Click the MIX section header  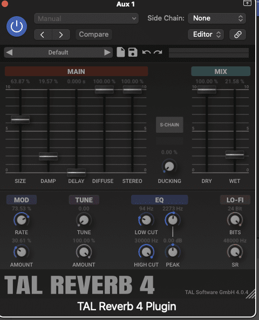[x=221, y=71]
